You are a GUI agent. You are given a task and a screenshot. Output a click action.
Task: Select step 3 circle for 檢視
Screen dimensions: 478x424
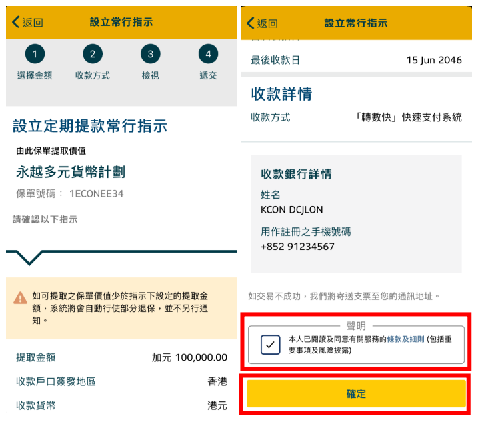point(150,55)
